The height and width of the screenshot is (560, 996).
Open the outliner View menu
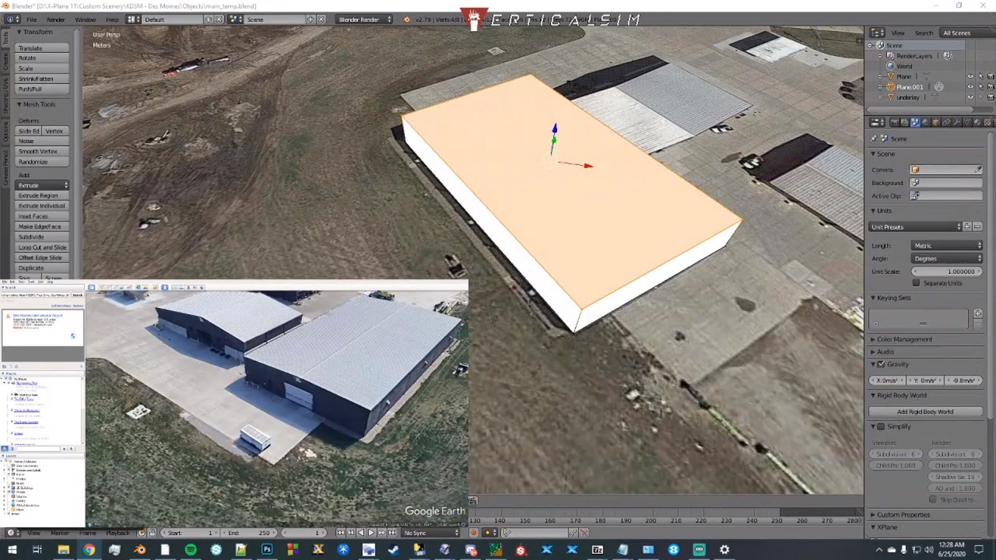click(x=898, y=33)
